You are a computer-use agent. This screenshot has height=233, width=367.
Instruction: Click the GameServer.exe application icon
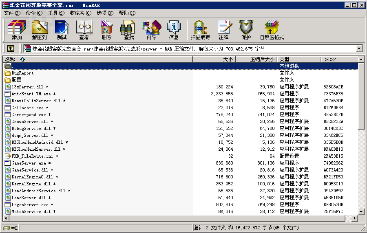(8, 163)
